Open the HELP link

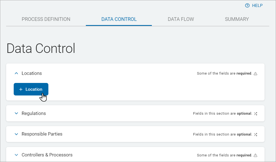[x=257, y=6]
